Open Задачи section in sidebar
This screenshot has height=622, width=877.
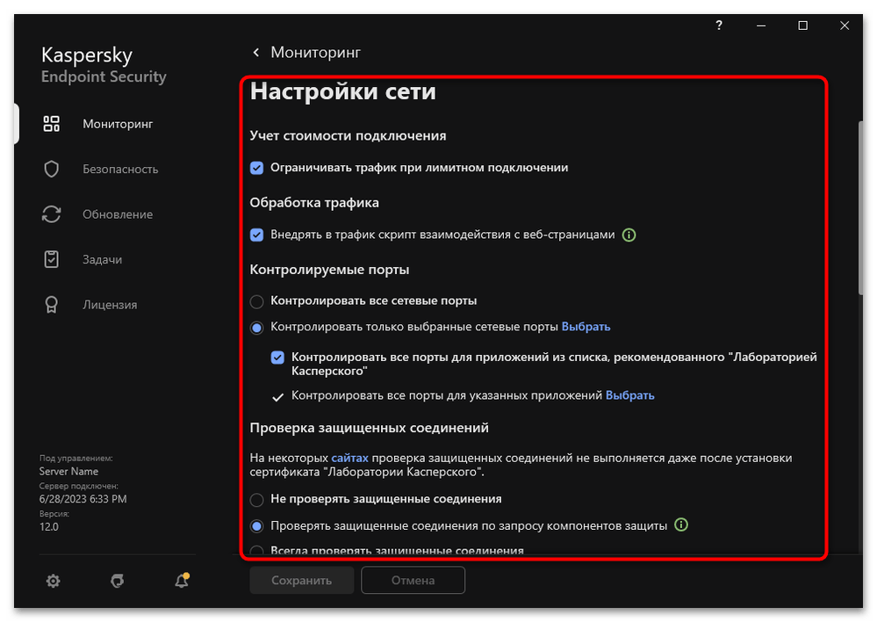click(x=103, y=259)
